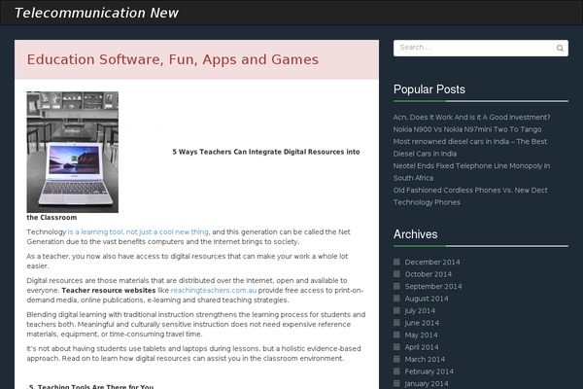This screenshot has width=583, height=389.
Task: Click calendar icon beside June 2014
Action: tap(396, 323)
